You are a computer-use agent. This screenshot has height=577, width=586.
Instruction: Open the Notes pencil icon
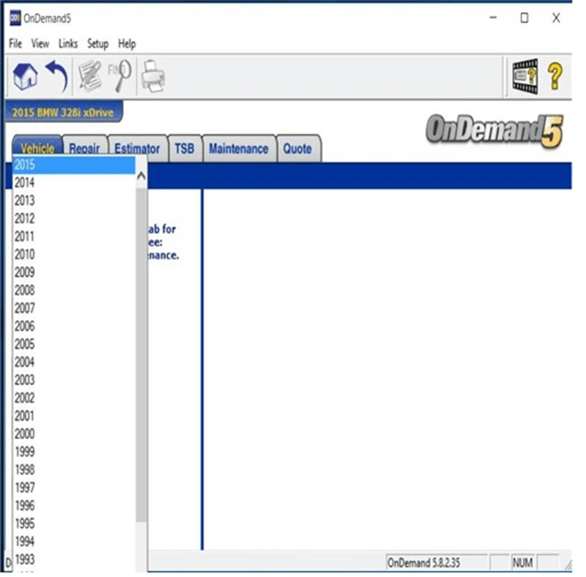click(89, 76)
